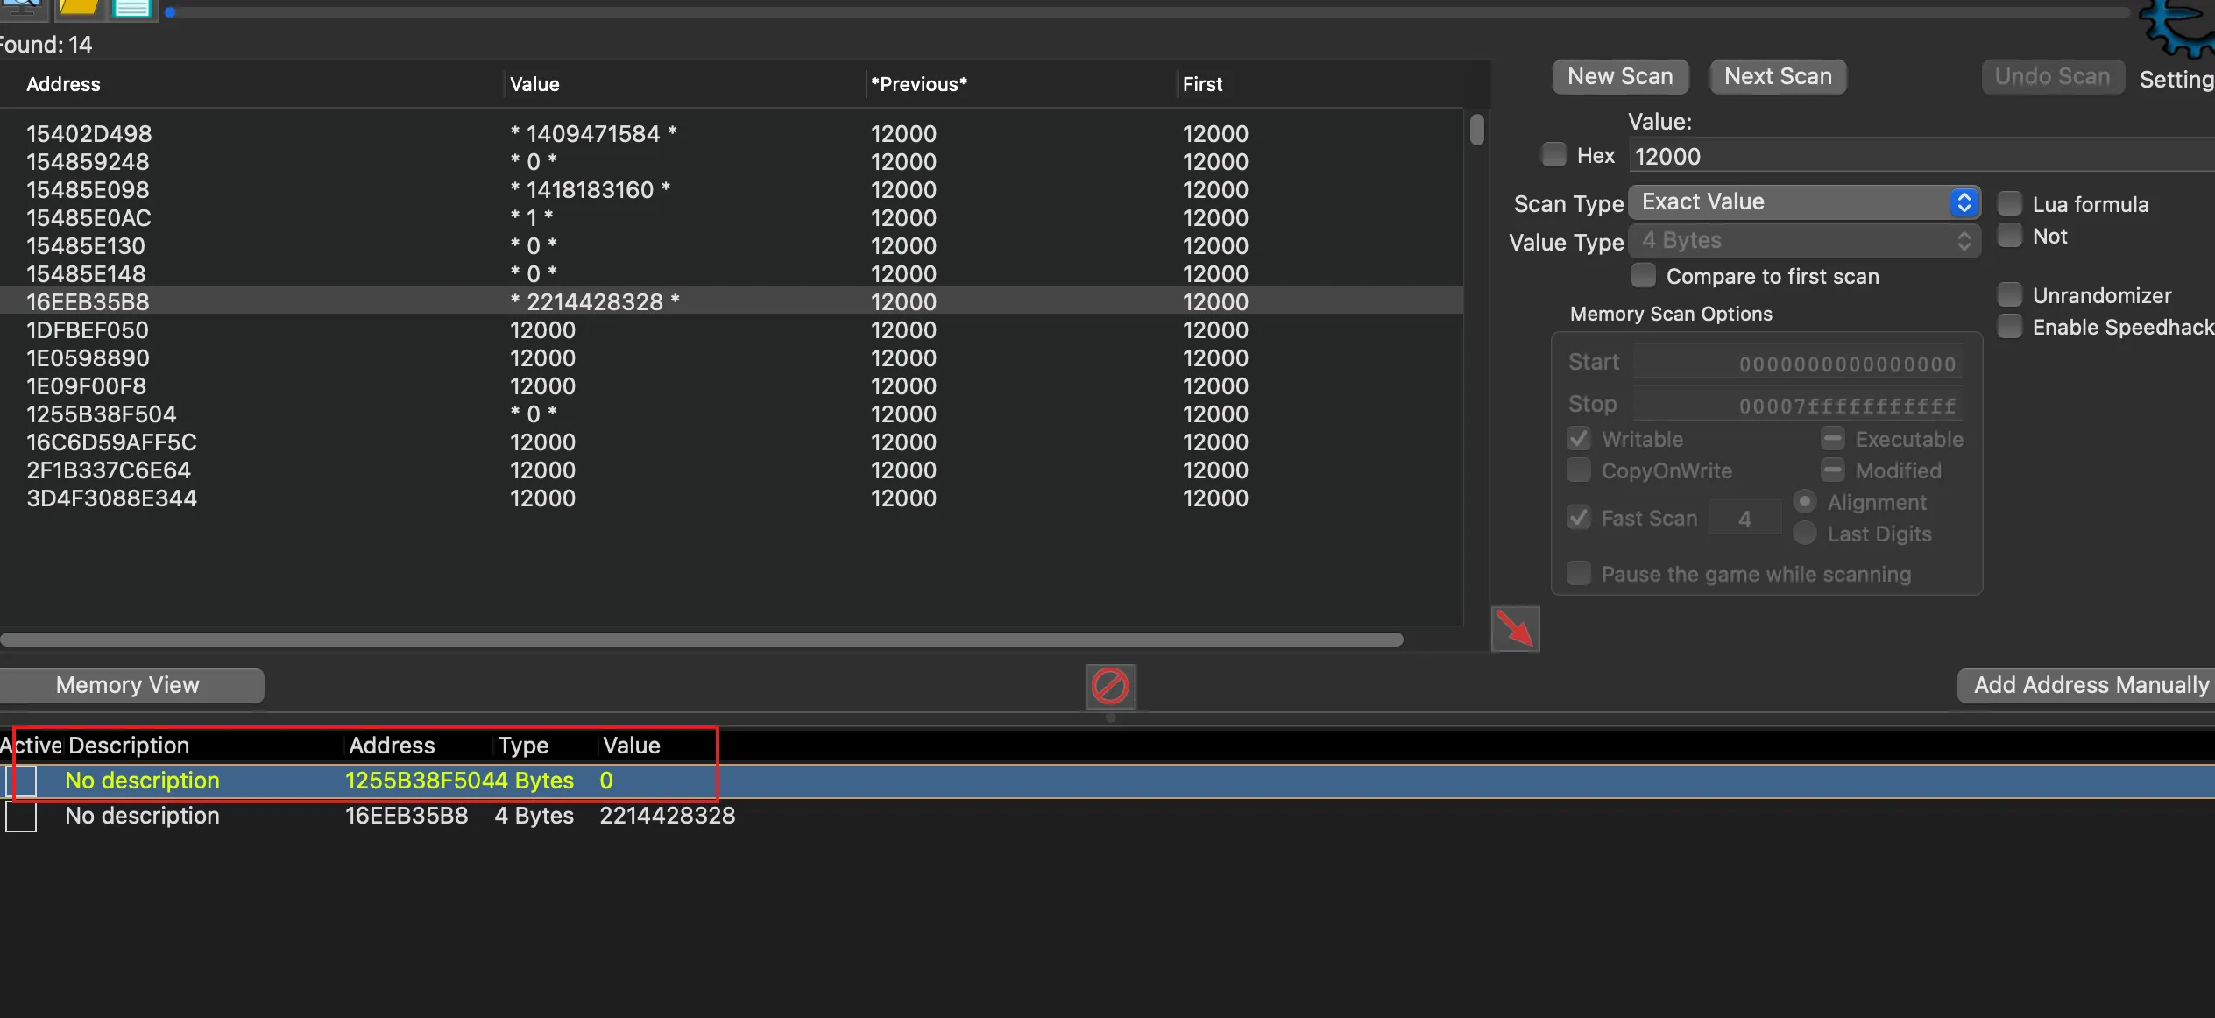
Task: Click the Start address field
Action: (x=1798, y=363)
